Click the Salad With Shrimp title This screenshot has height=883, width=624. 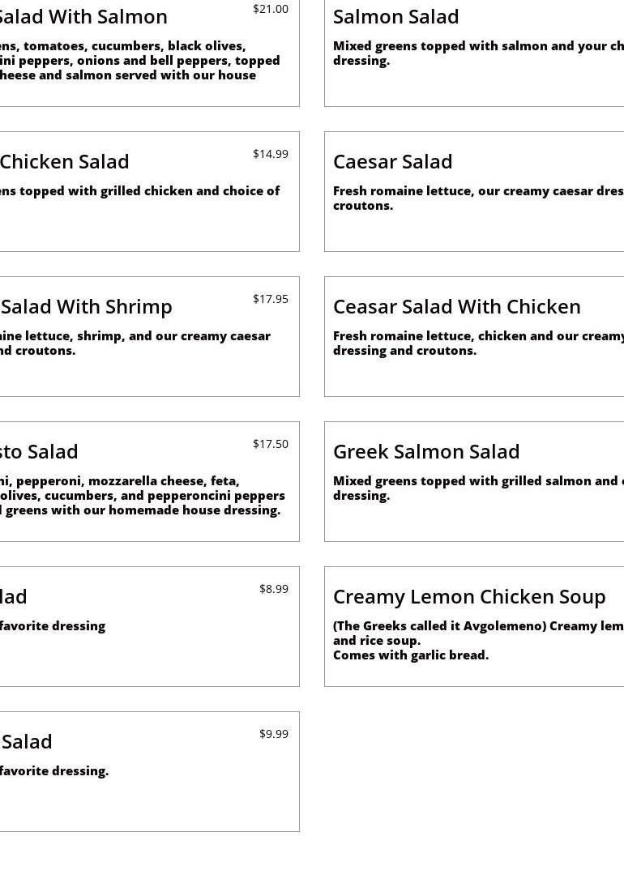pyautogui.click(x=87, y=307)
